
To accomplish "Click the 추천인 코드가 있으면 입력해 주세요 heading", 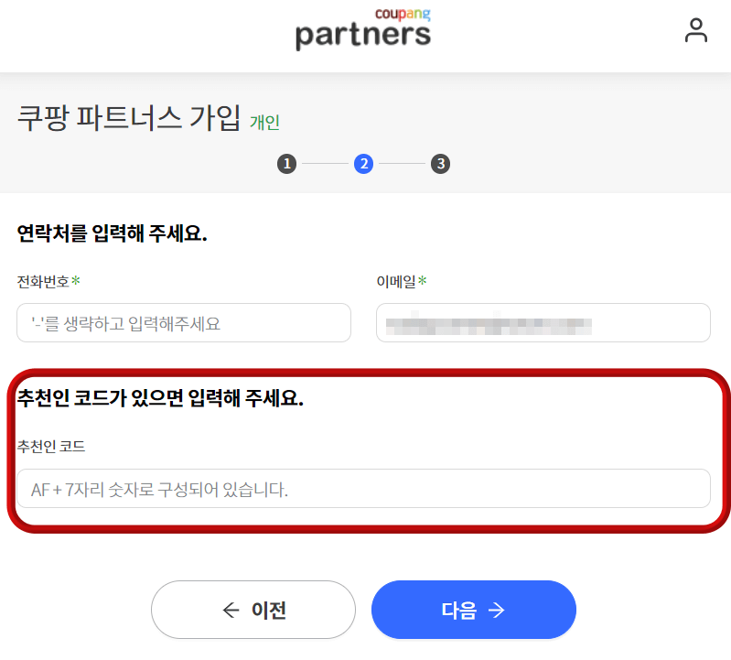I will pyautogui.click(x=160, y=398).
